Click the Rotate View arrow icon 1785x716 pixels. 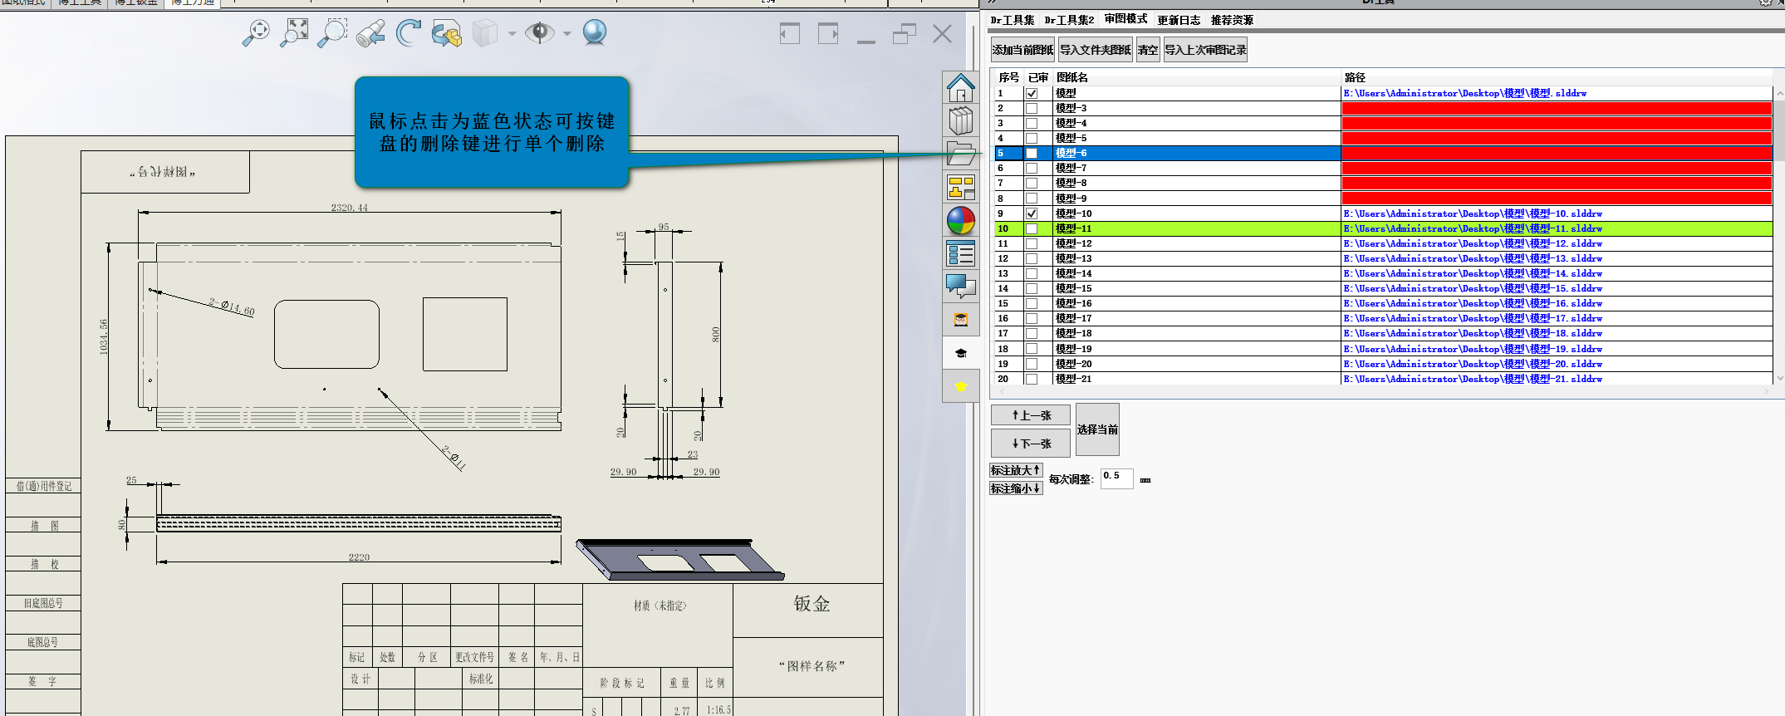408,33
